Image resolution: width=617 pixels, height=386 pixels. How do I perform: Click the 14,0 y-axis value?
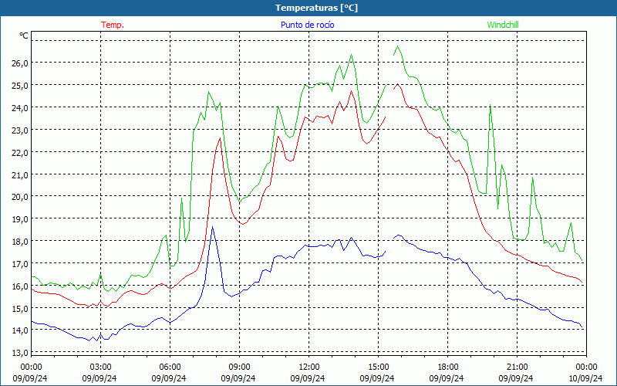[x=19, y=330]
